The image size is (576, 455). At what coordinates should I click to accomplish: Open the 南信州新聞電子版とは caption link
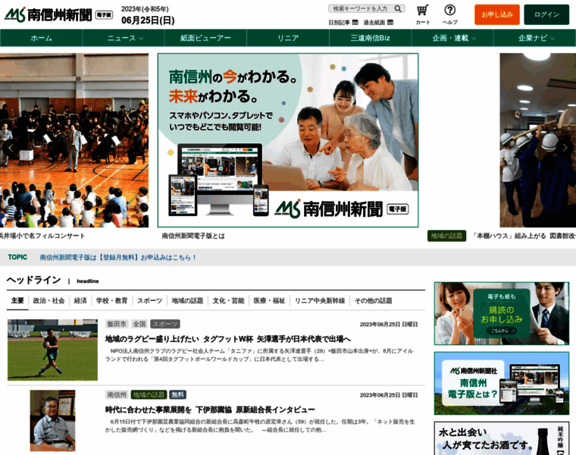coord(193,236)
